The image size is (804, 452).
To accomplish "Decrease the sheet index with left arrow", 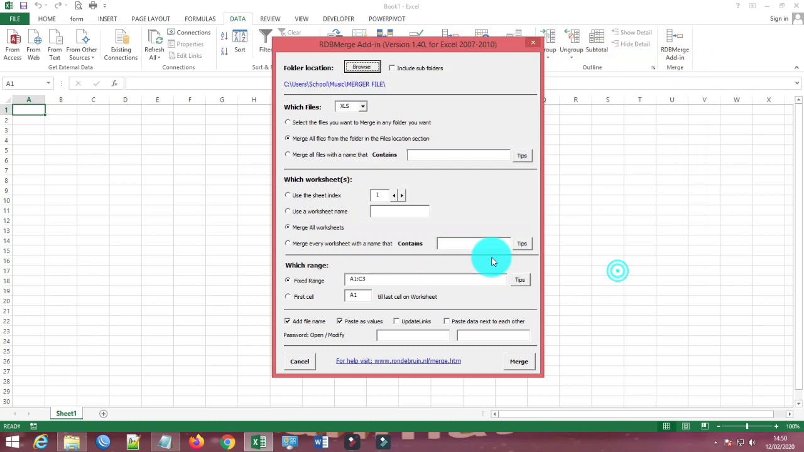I will pyautogui.click(x=394, y=195).
